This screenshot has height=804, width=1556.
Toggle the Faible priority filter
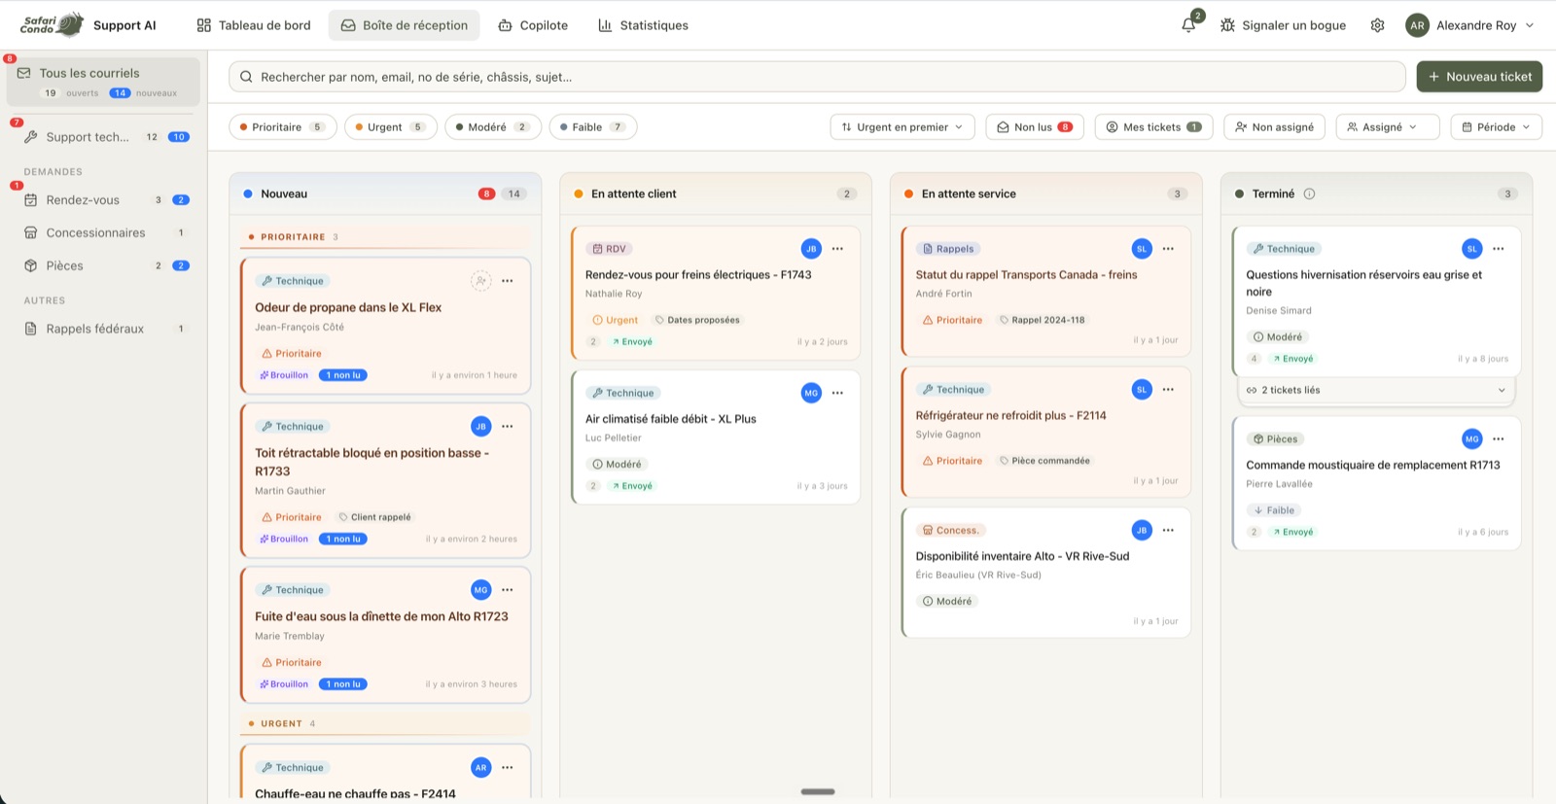593,127
